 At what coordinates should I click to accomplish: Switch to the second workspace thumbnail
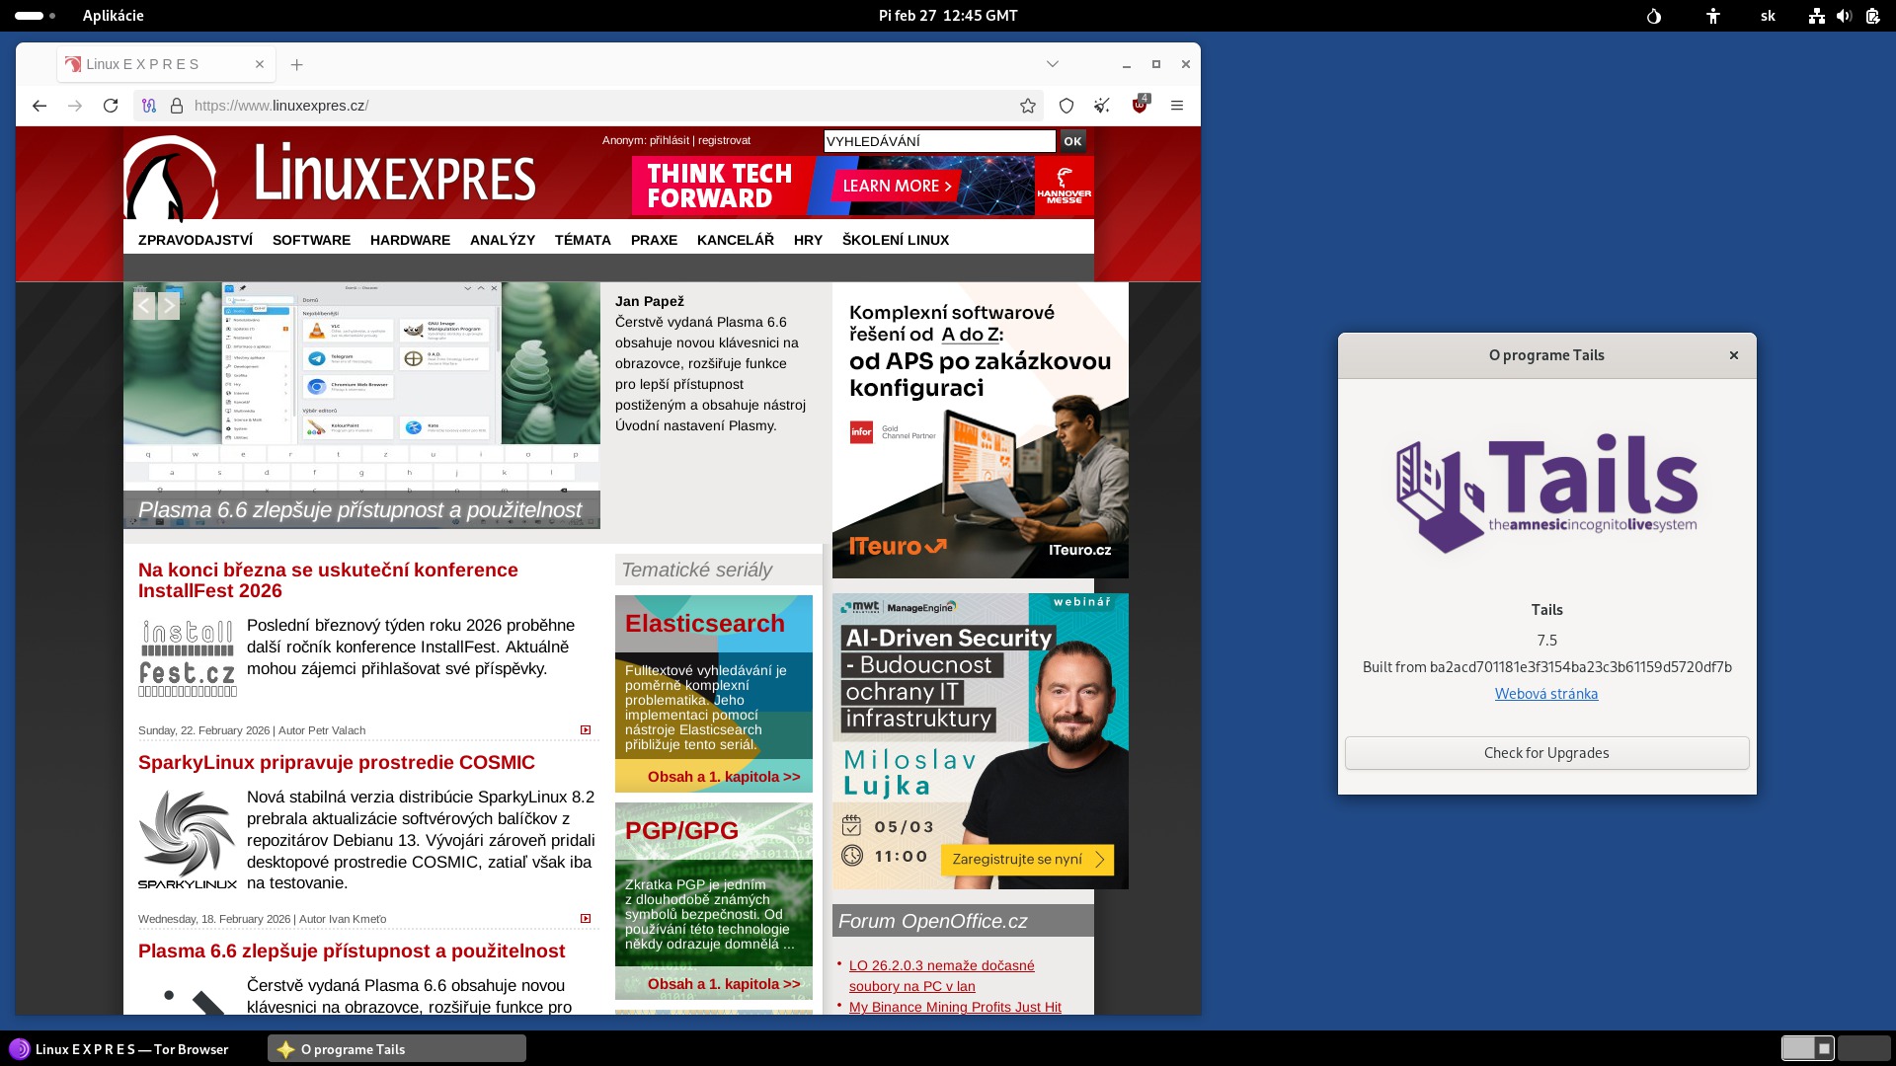[1862, 1048]
